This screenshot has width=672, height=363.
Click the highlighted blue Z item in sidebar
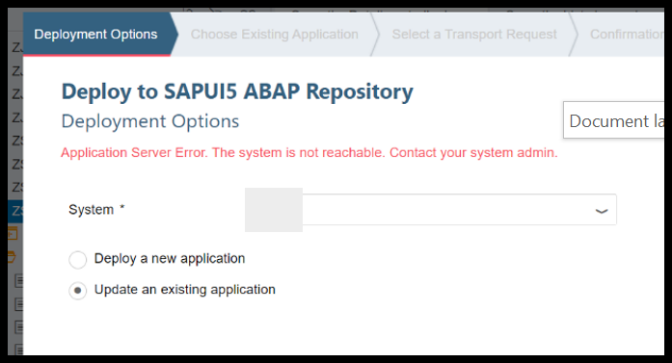(x=15, y=211)
